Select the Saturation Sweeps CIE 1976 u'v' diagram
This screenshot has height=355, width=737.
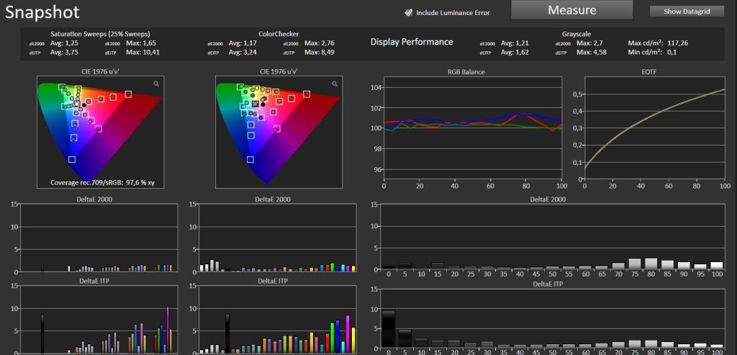point(101,132)
